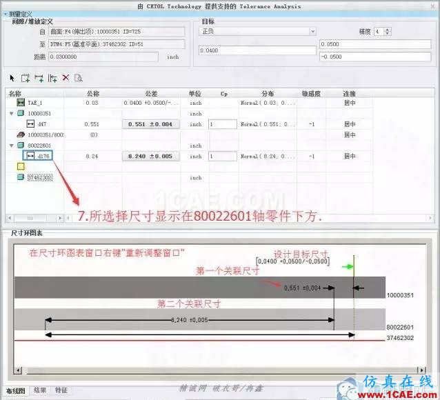This screenshot has height=400, width=440.
Task: Click the 公称 column header
Action: [93, 94]
